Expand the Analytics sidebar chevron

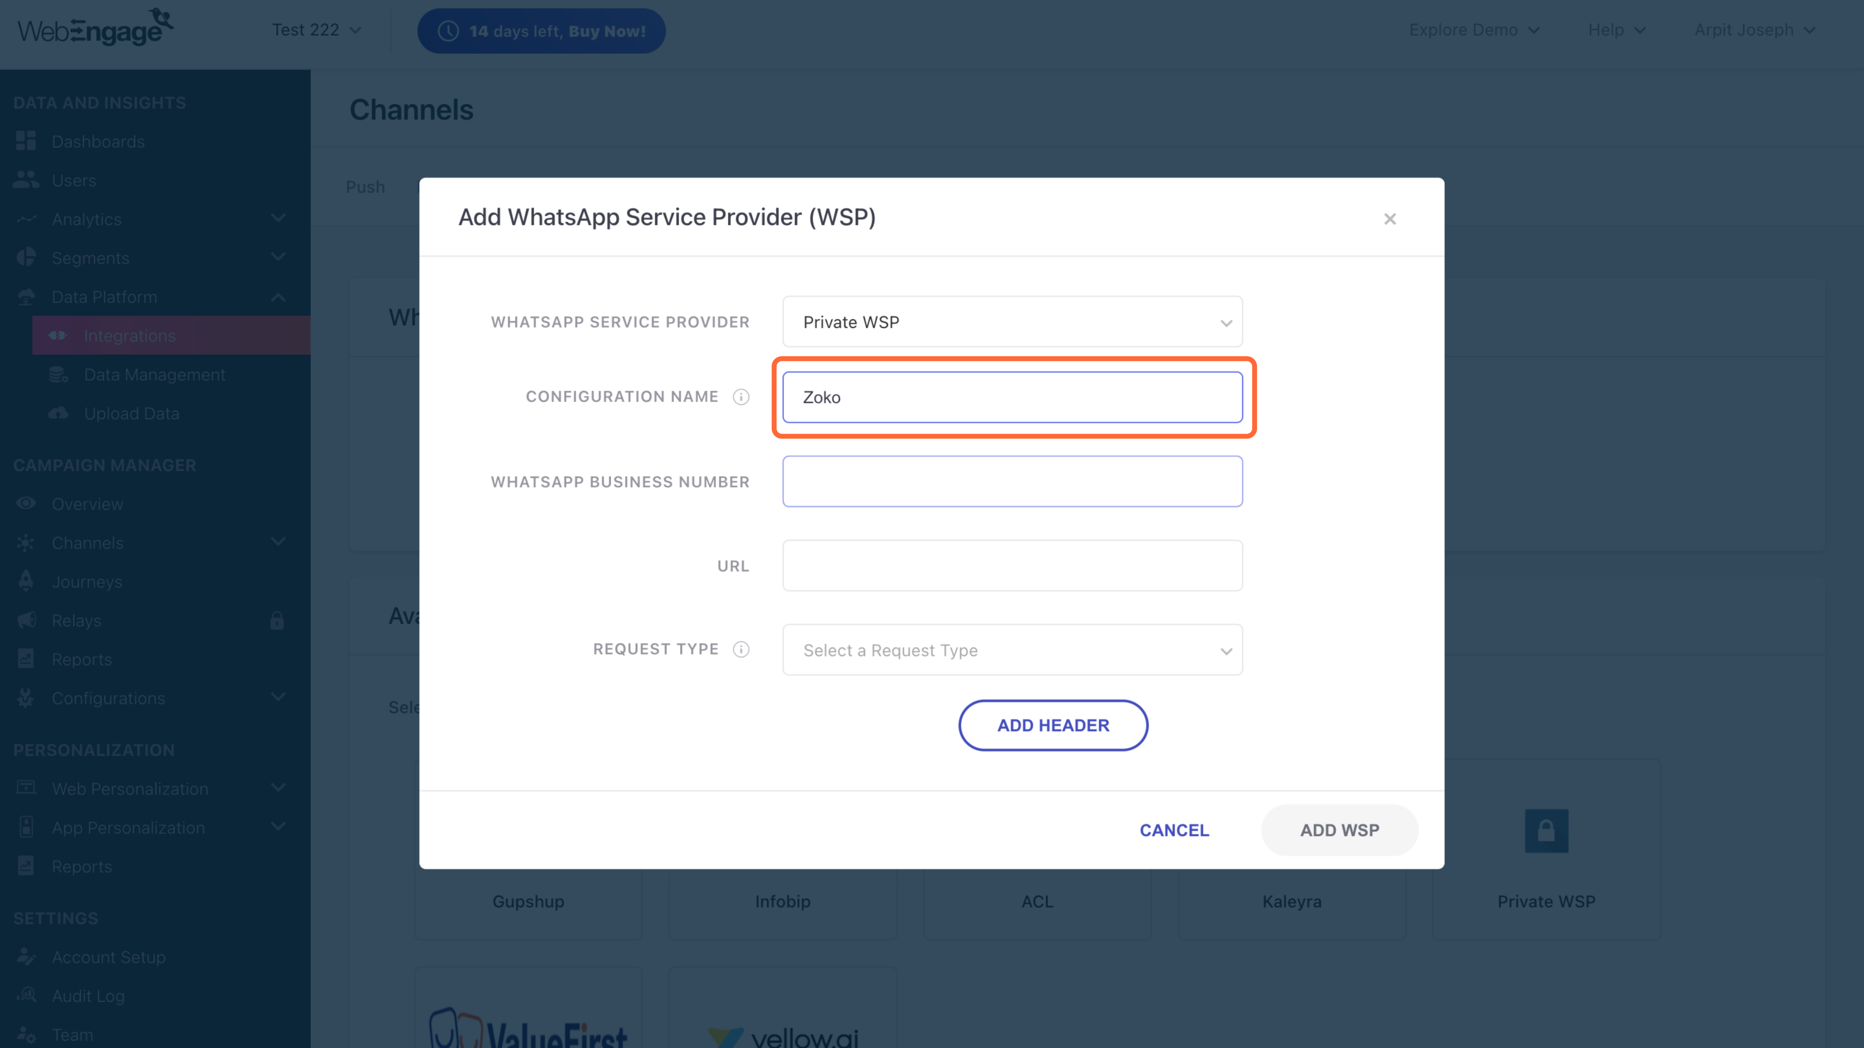tap(278, 218)
